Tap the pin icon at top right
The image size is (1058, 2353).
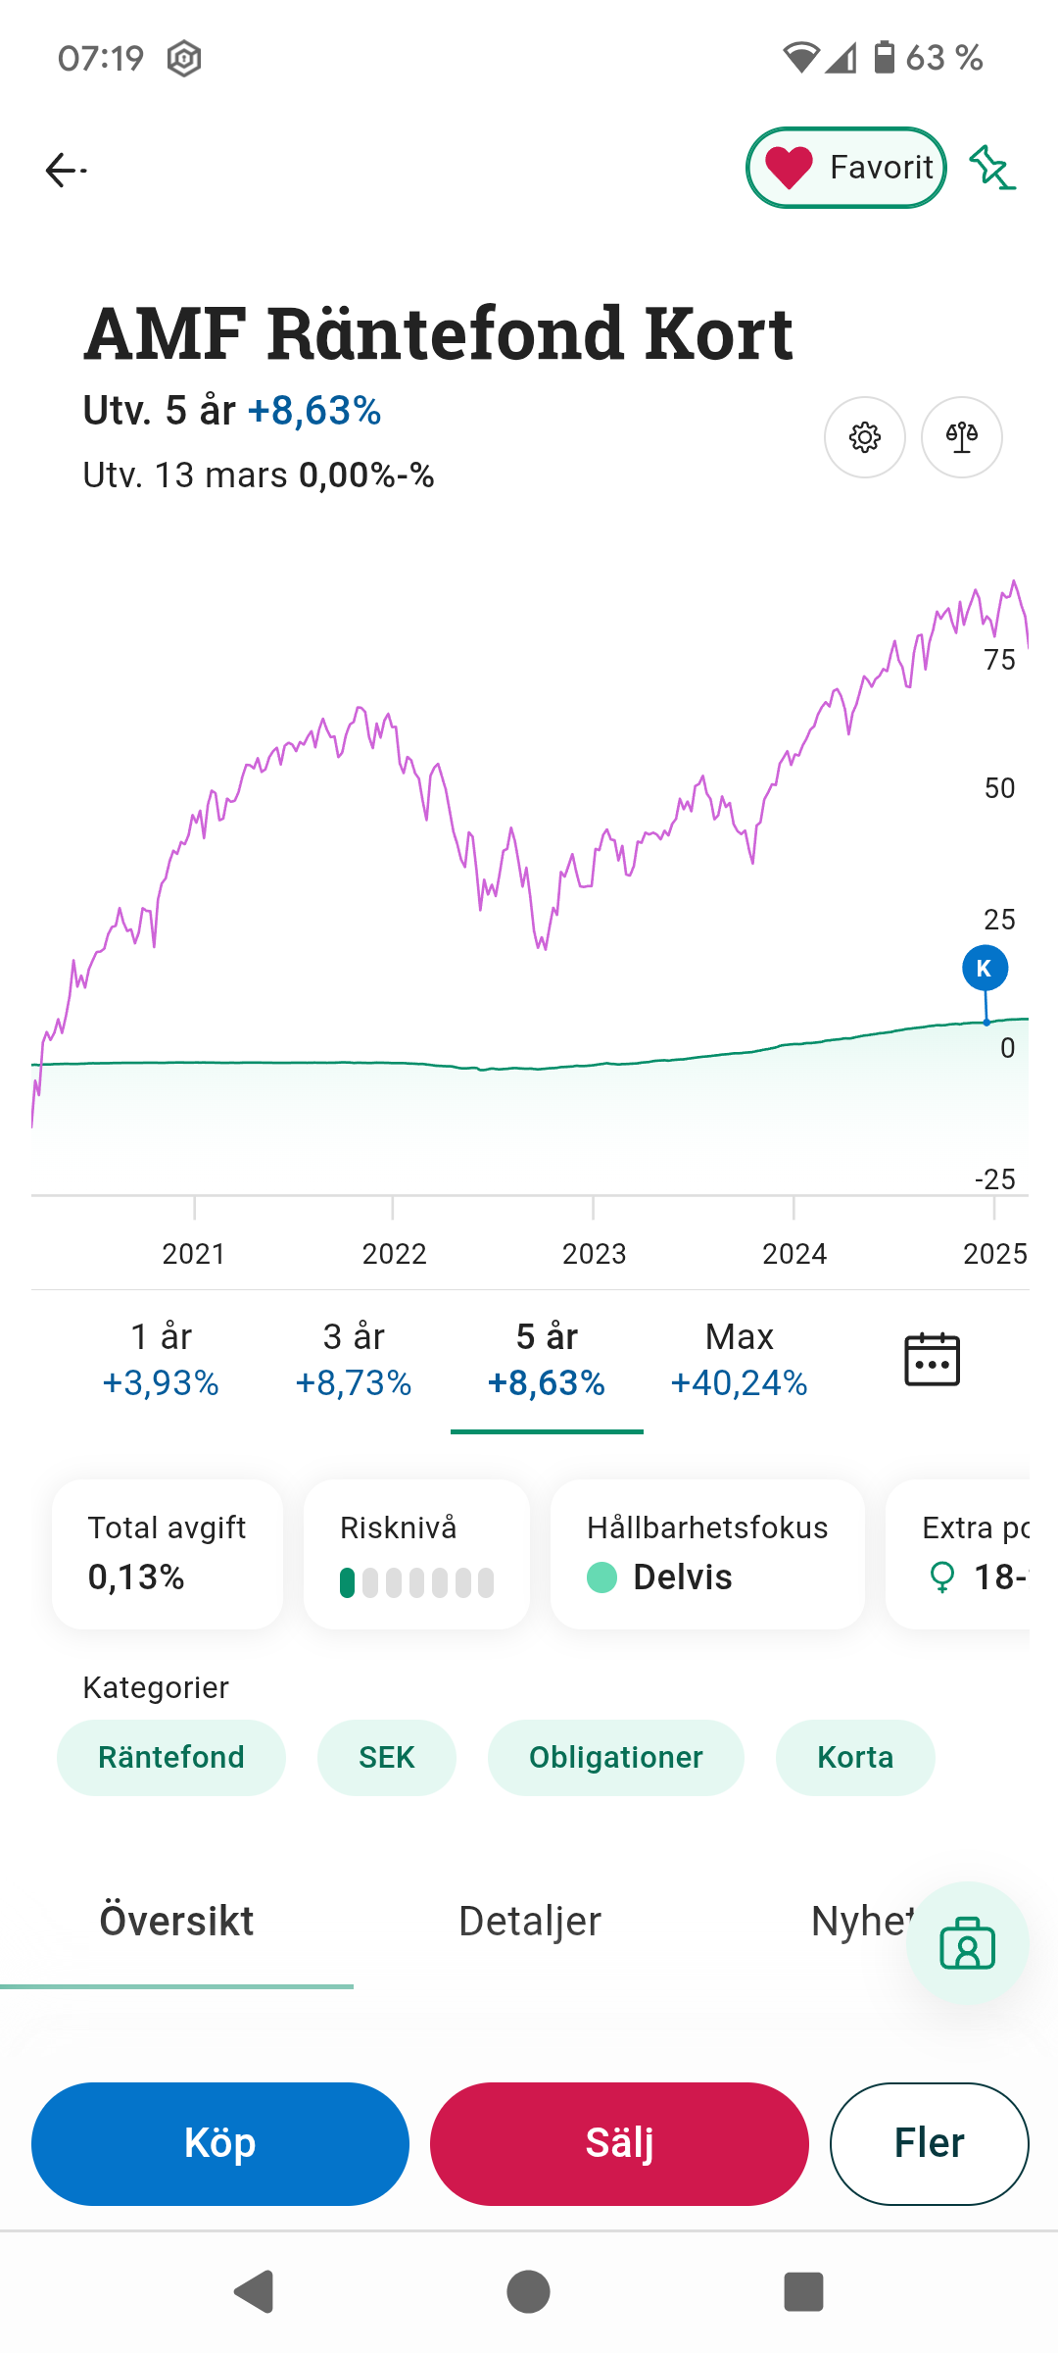991,169
